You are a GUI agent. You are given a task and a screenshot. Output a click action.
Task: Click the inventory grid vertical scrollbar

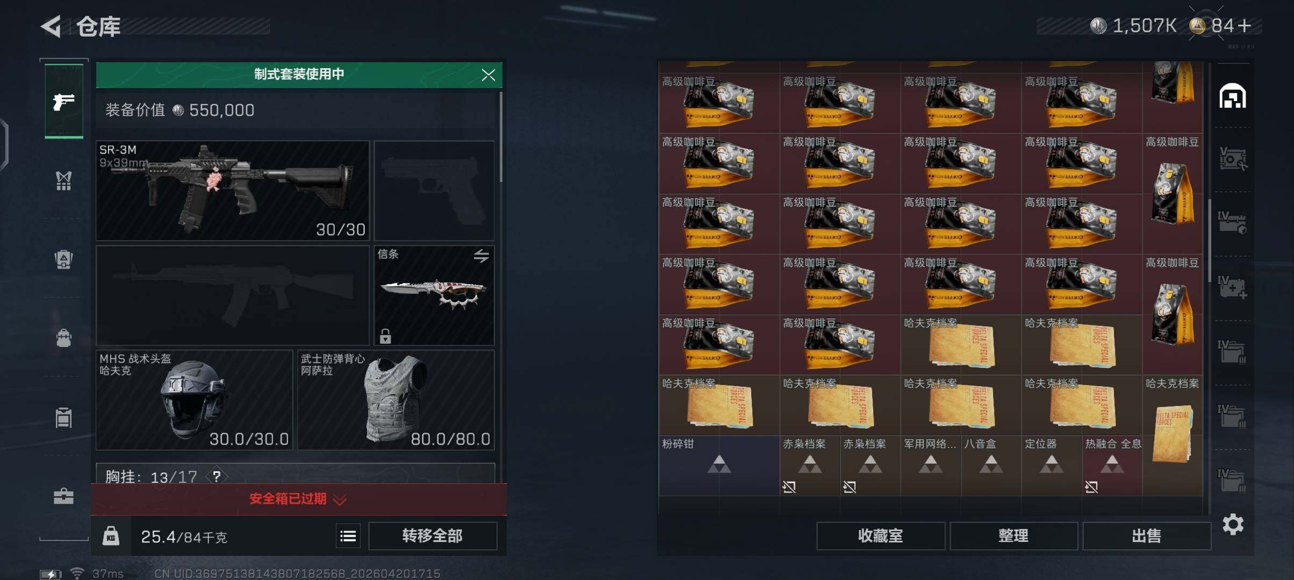(x=1209, y=240)
